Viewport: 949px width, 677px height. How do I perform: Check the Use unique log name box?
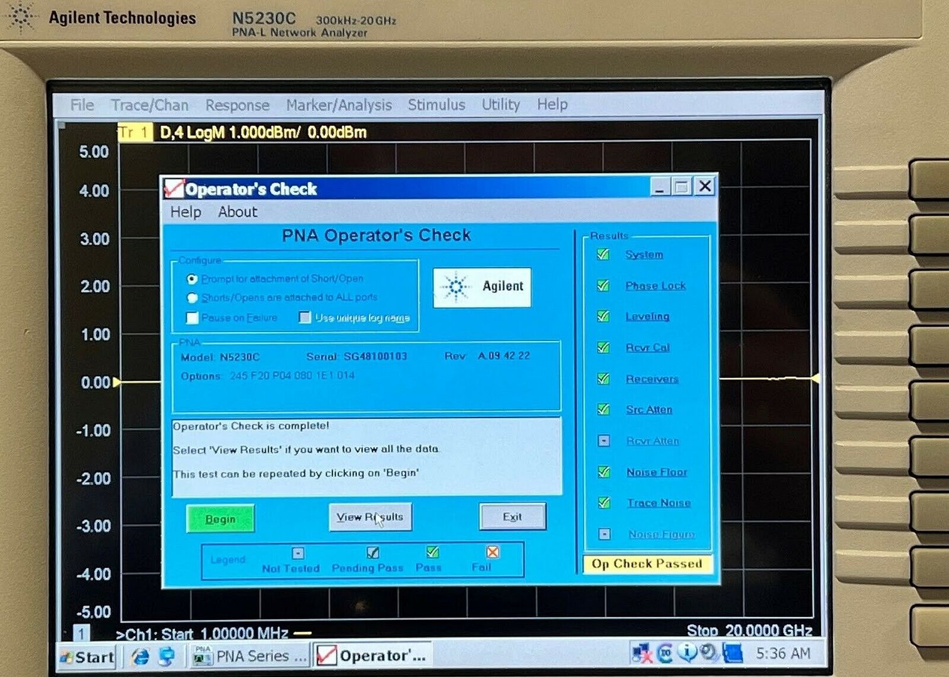[305, 317]
